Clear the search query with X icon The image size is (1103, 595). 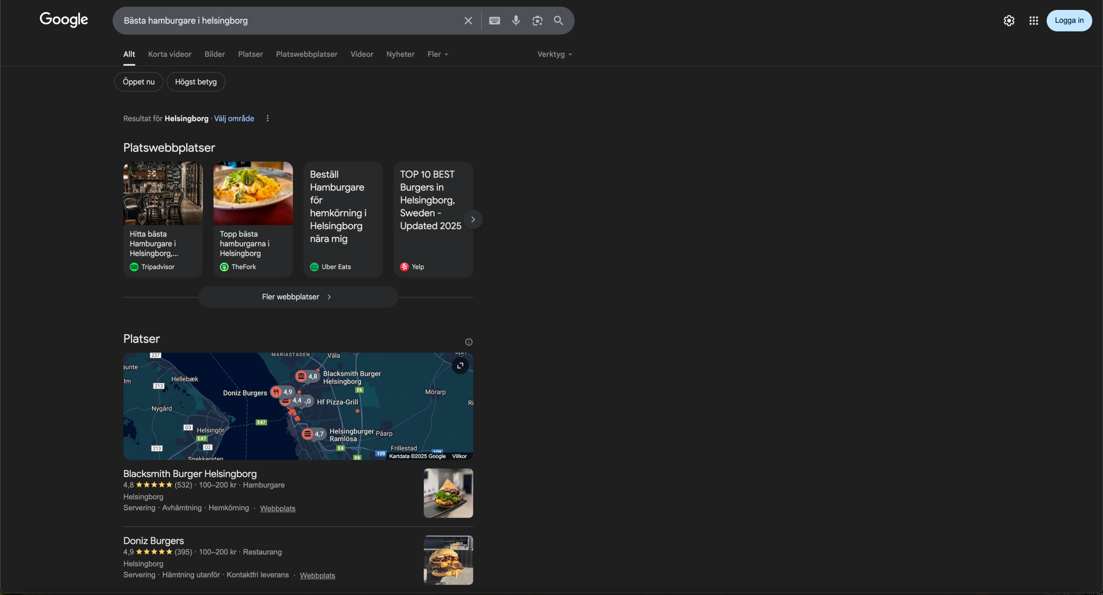pos(468,21)
